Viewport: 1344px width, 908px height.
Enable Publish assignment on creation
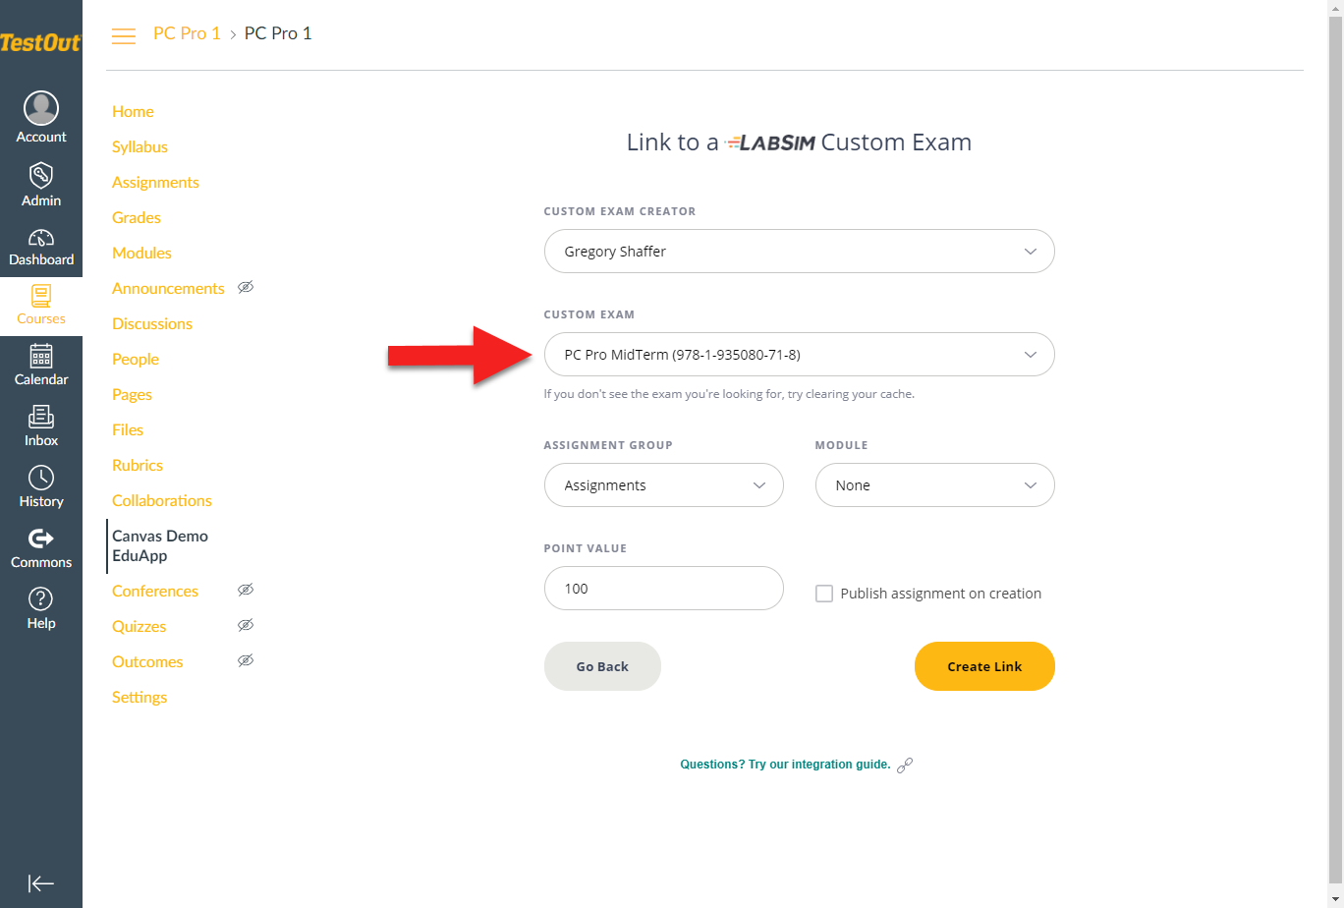pos(823,593)
